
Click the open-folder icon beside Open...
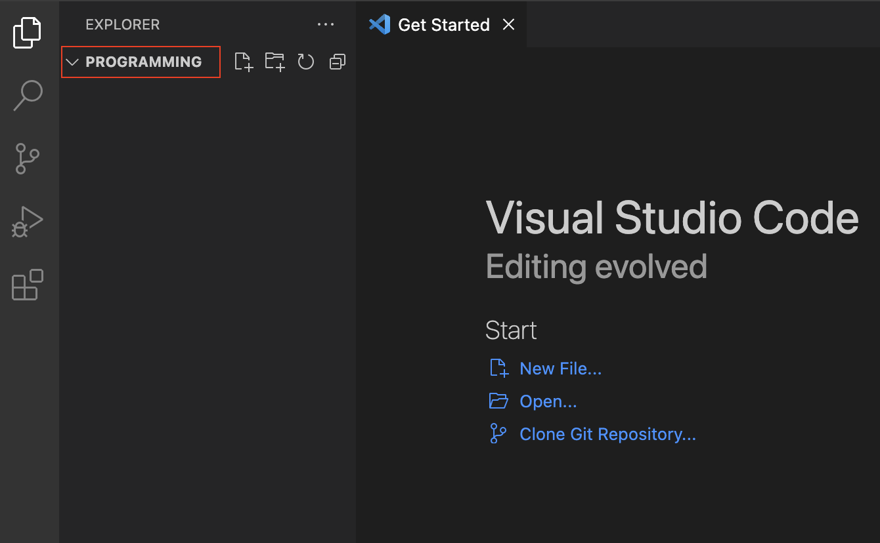tap(498, 401)
